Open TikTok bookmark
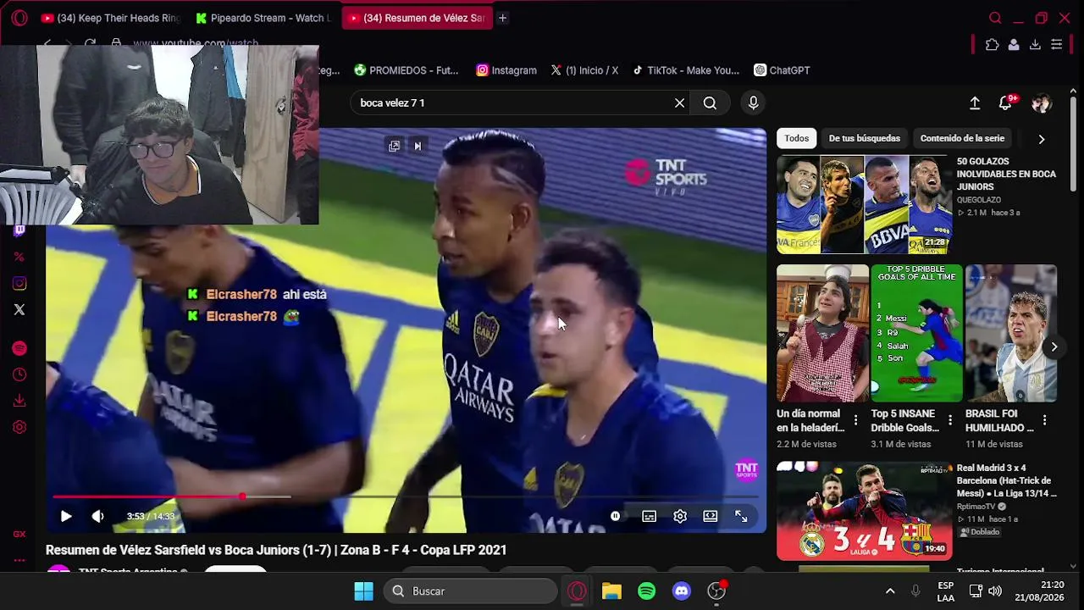 (686, 70)
